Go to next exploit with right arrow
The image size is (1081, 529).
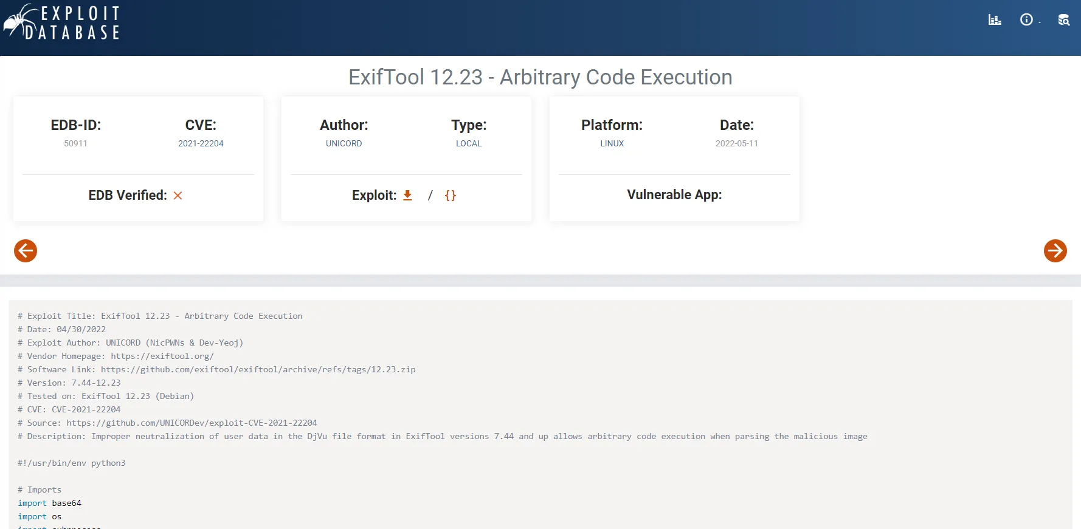click(1055, 250)
